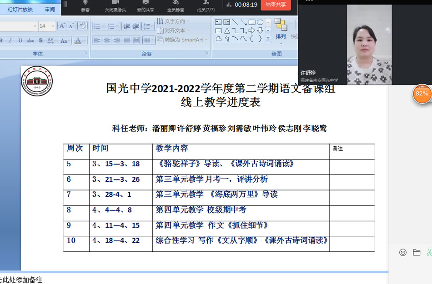
Task: Apply distributed alignment to the paragraph
Action: [x=137, y=40]
